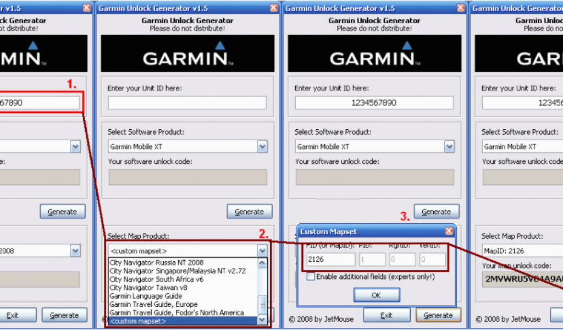Collapse the '<custom mapset>' Select Map Product dropdown
The height and width of the screenshot is (330, 563).
pyautogui.click(x=262, y=251)
